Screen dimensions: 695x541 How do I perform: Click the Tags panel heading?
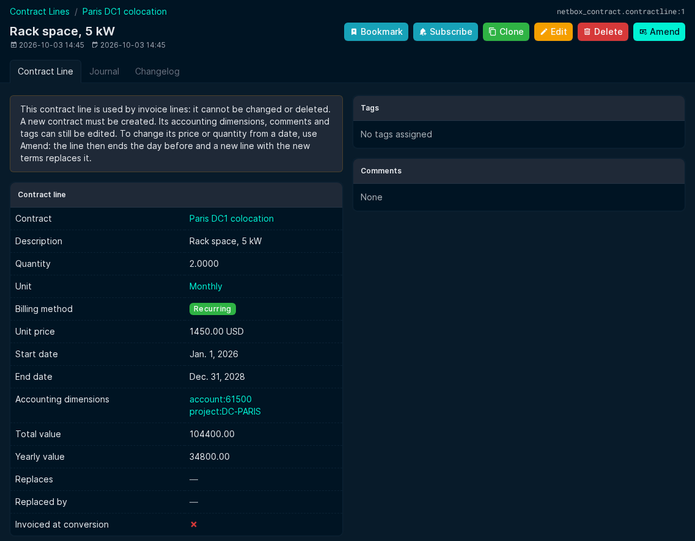click(370, 108)
